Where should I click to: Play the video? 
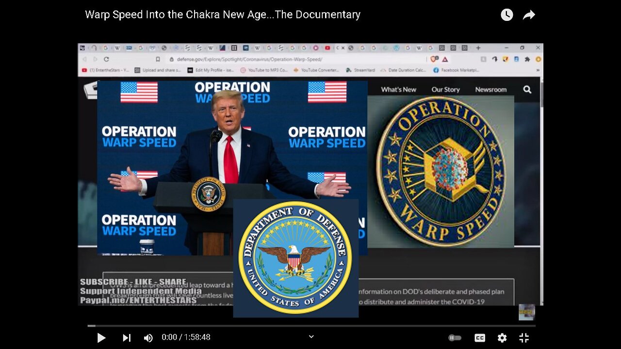coord(101,338)
